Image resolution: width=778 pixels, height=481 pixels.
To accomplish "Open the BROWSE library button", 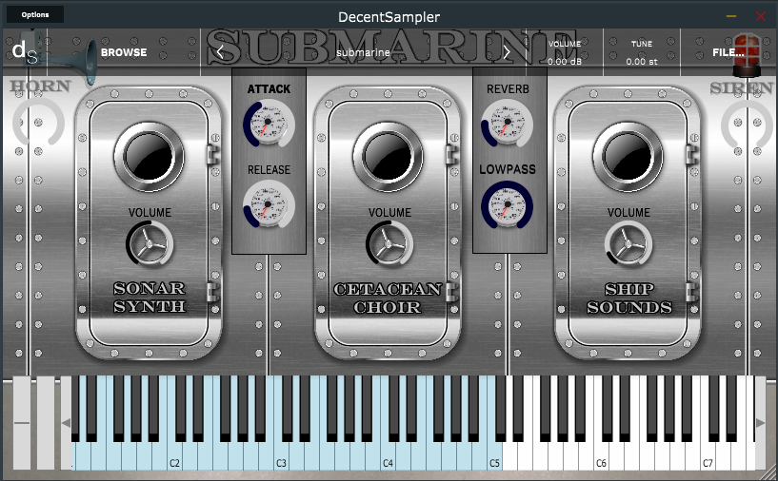I will (x=124, y=52).
